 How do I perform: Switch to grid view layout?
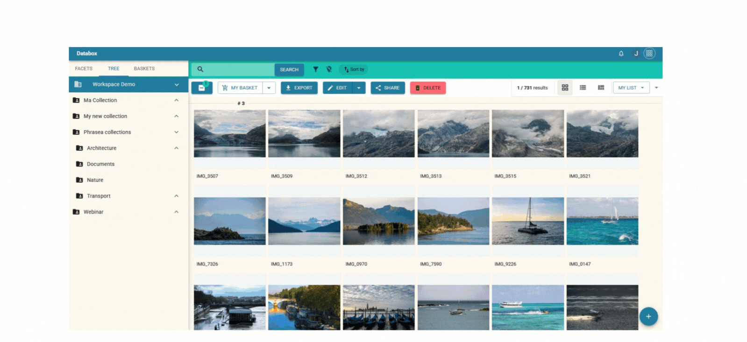pyautogui.click(x=565, y=88)
